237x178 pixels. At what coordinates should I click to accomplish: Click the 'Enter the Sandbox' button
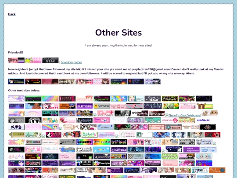[85, 163]
